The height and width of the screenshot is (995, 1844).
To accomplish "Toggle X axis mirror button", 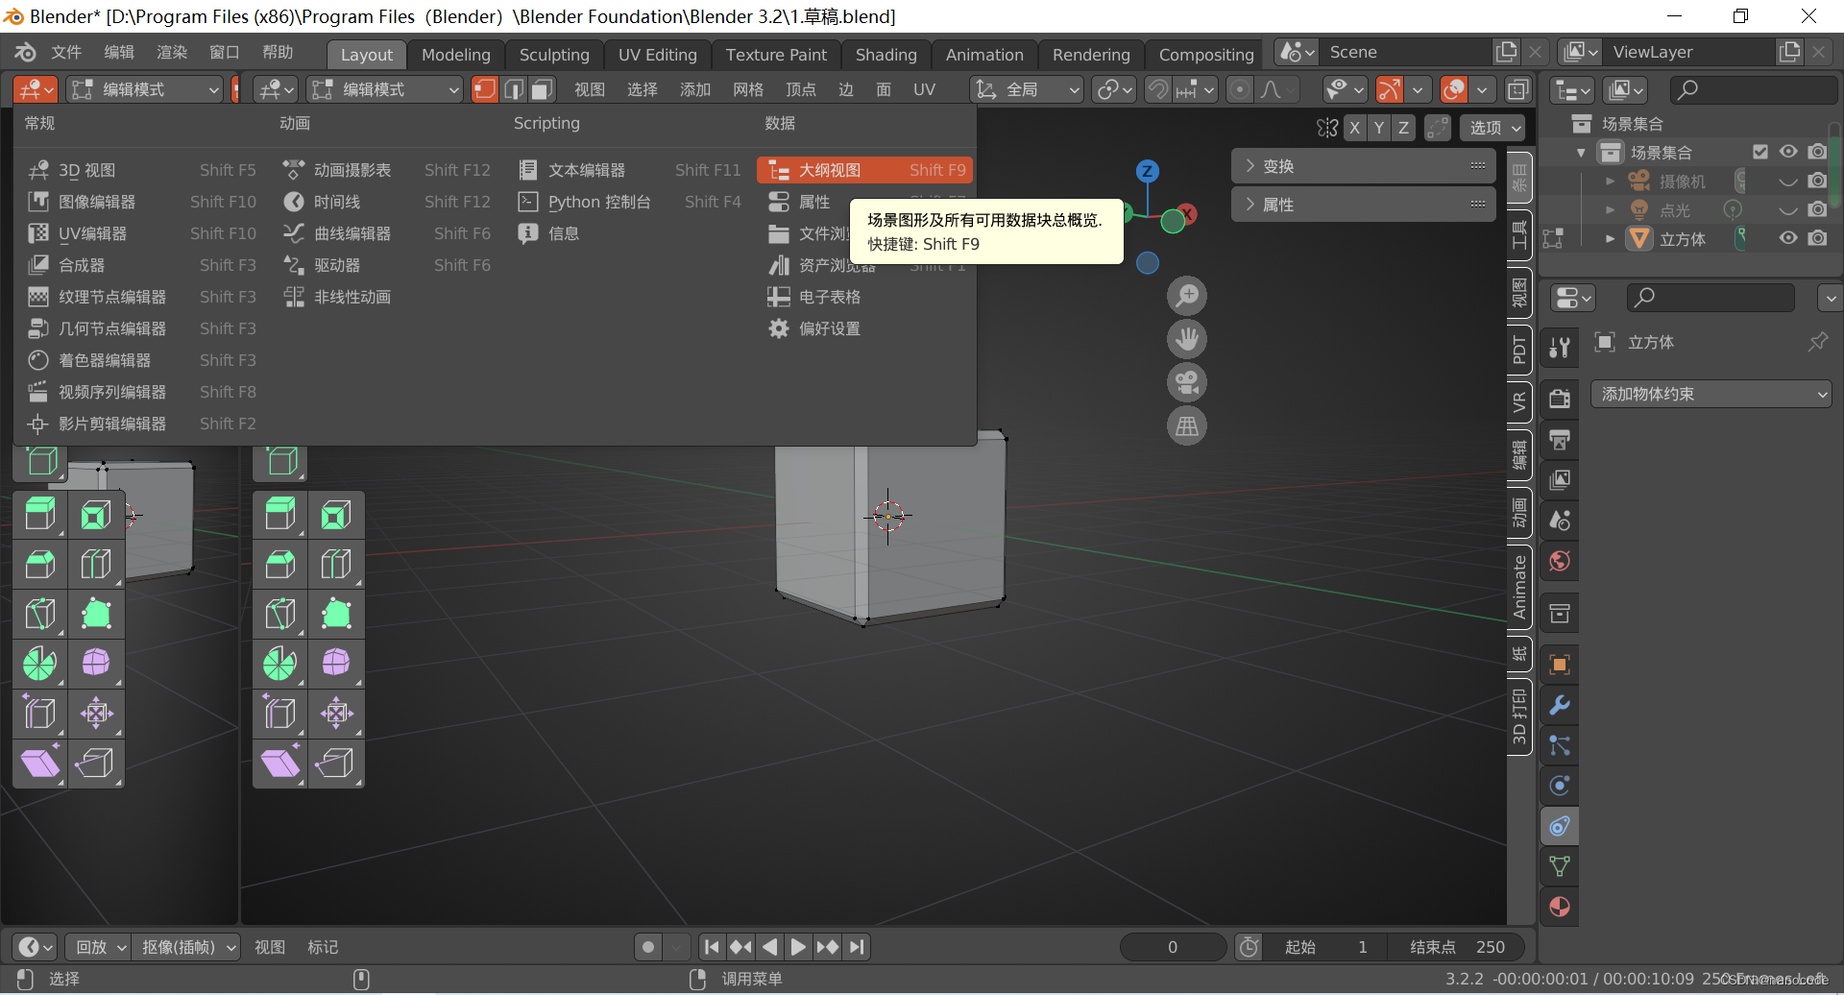I will pyautogui.click(x=1354, y=128).
